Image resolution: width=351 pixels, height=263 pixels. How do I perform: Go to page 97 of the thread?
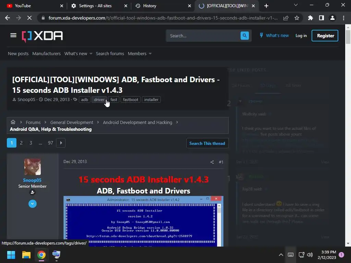click(50, 143)
